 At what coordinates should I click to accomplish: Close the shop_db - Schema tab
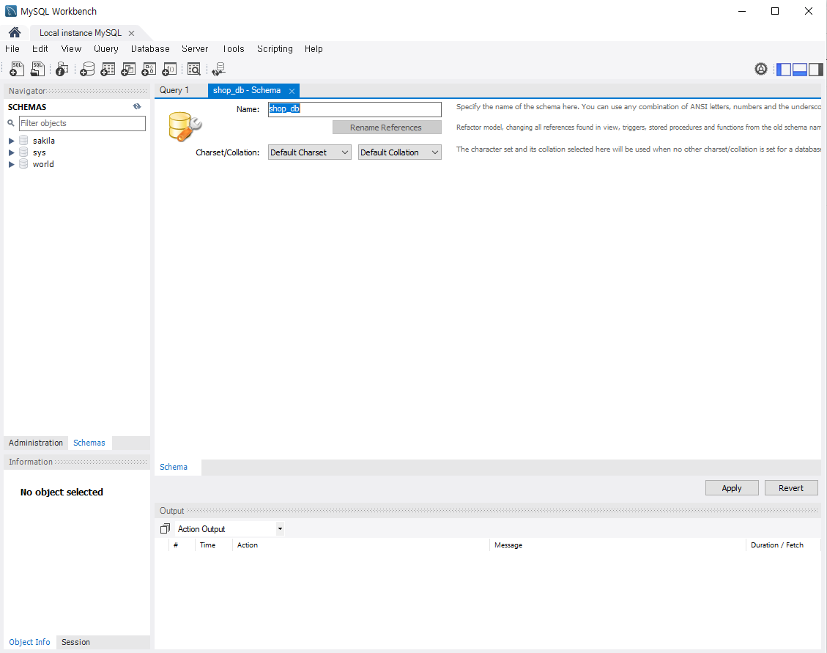[292, 91]
